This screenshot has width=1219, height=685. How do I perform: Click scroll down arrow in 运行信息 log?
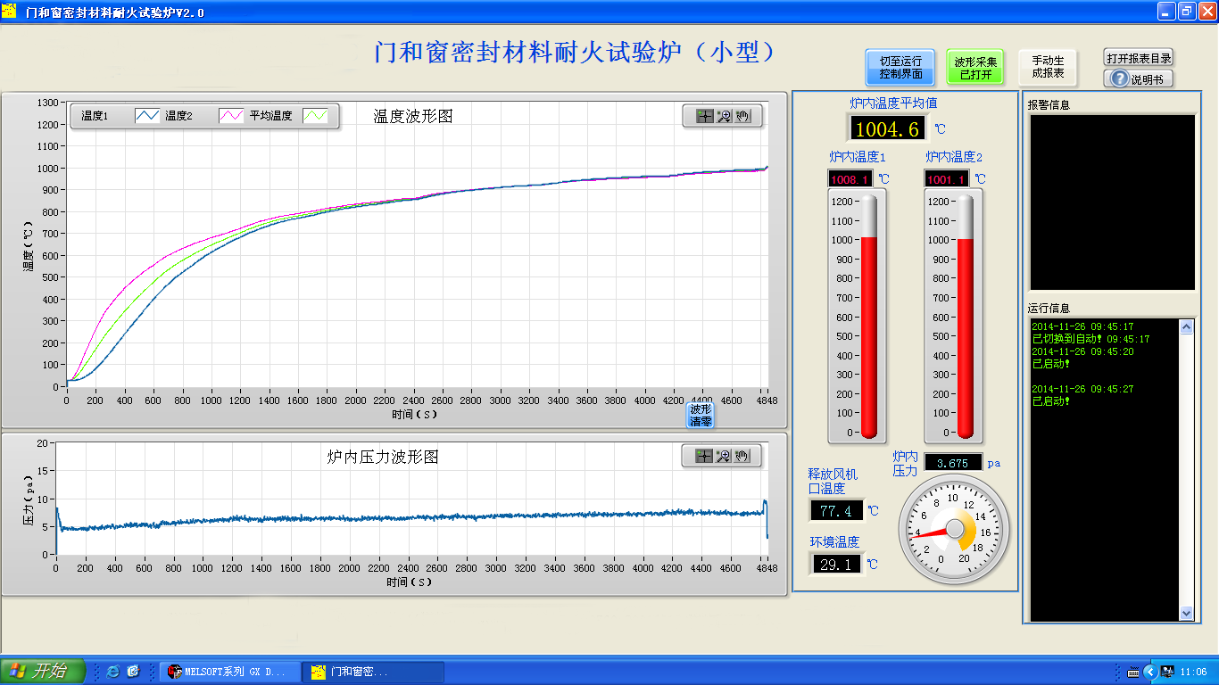1186,613
